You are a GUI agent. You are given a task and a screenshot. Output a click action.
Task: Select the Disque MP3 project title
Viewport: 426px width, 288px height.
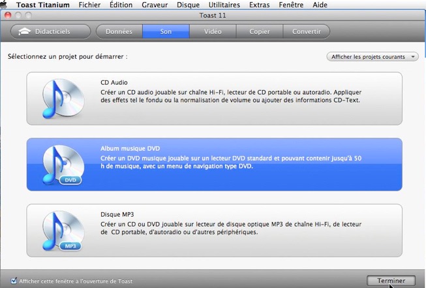(117, 214)
